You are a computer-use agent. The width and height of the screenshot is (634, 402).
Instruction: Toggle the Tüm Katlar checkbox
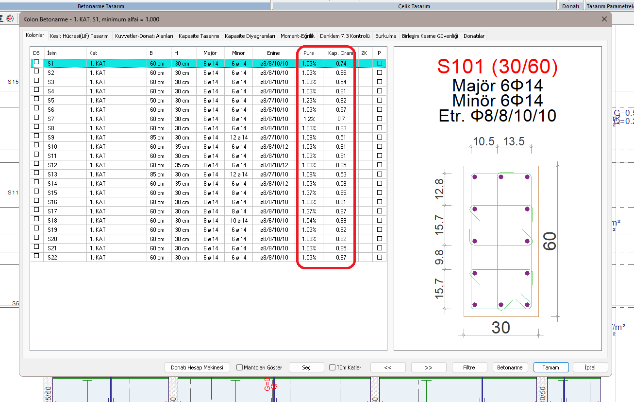(333, 367)
